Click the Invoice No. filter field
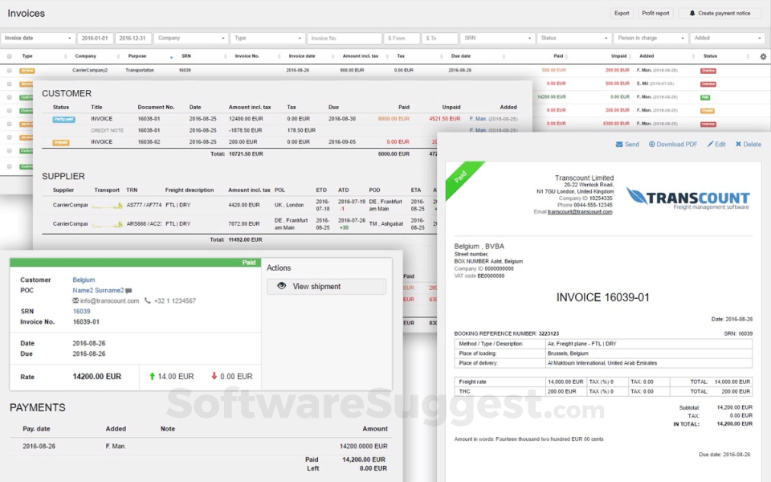Image resolution: width=771 pixels, height=482 pixels. point(345,39)
